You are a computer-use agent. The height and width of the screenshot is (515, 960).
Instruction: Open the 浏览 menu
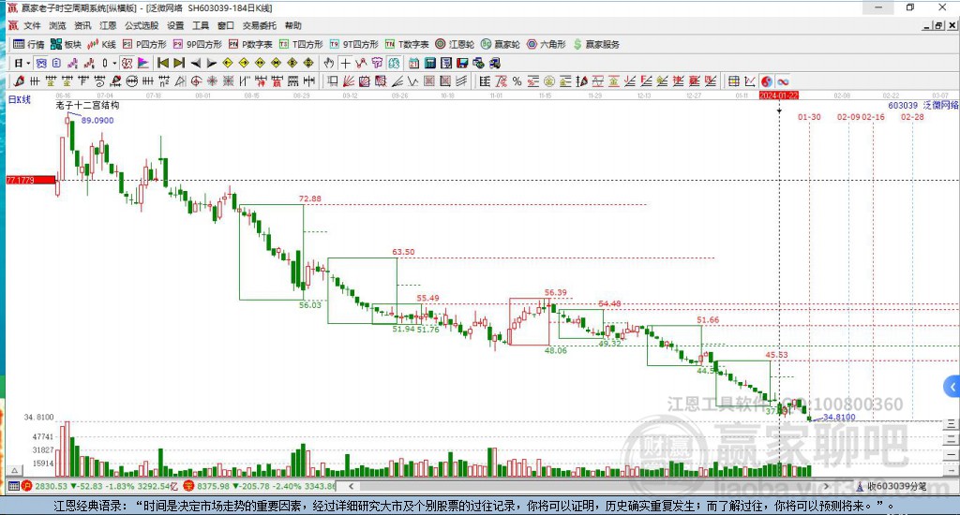pyautogui.click(x=57, y=25)
